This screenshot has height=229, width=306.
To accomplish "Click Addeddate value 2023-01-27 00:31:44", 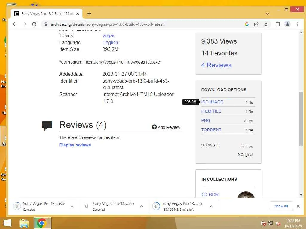I will 125,74.
